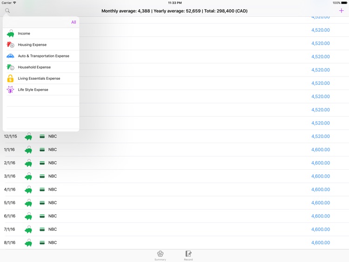
Task: Open the search magnifier icon
Action: [7, 10]
